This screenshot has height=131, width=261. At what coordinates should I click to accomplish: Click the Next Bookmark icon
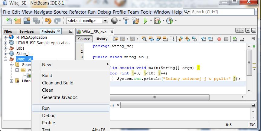click(188, 39)
